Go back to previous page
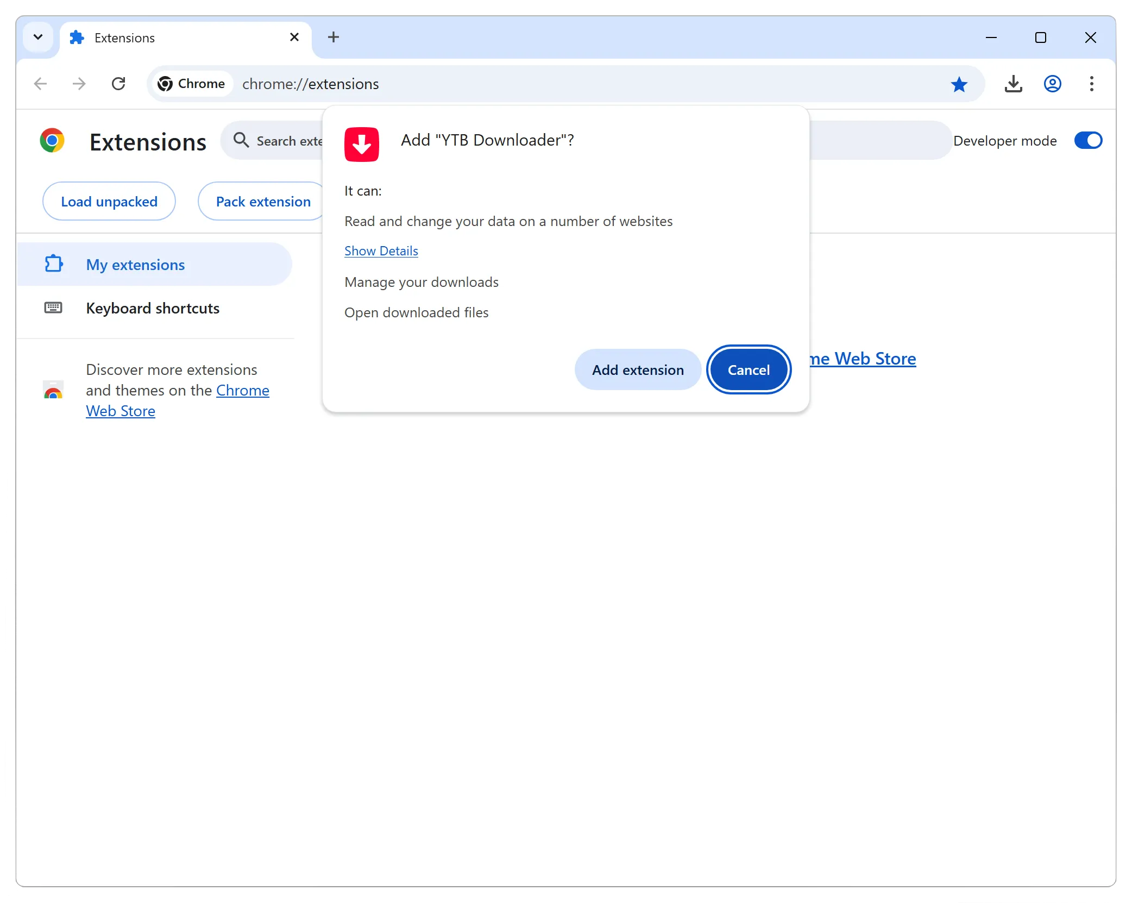1132x903 pixels. tap(41, 84)
